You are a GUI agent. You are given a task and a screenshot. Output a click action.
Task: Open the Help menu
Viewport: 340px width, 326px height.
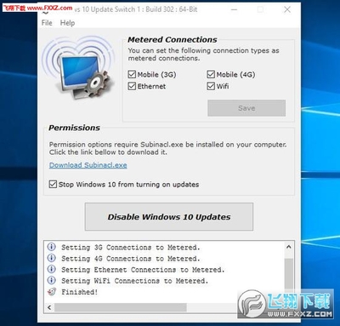67,23
